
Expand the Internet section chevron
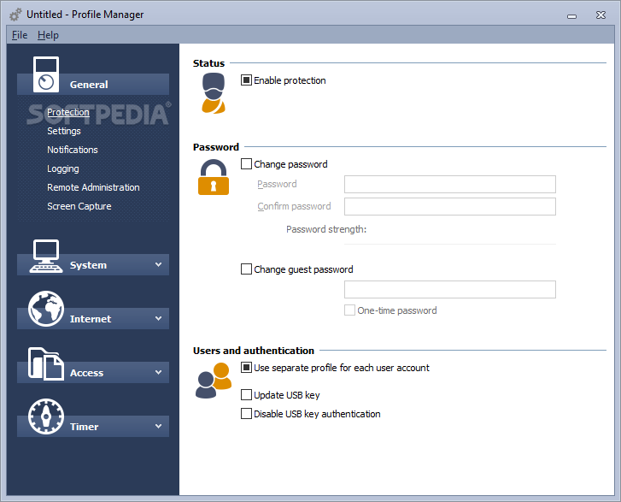pos(158,318)
